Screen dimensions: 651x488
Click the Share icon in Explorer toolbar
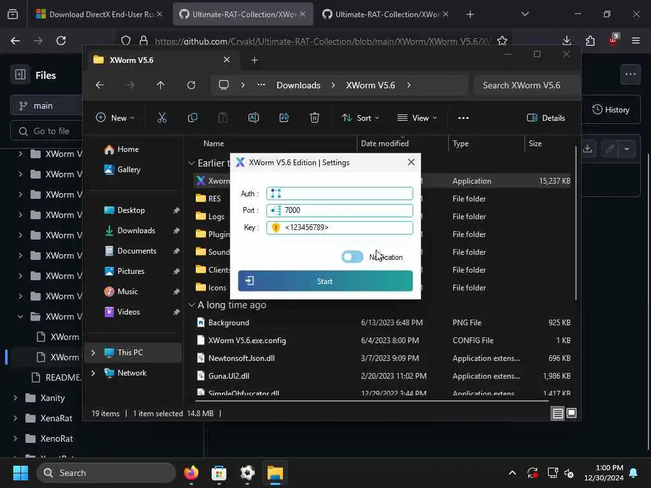284,118
